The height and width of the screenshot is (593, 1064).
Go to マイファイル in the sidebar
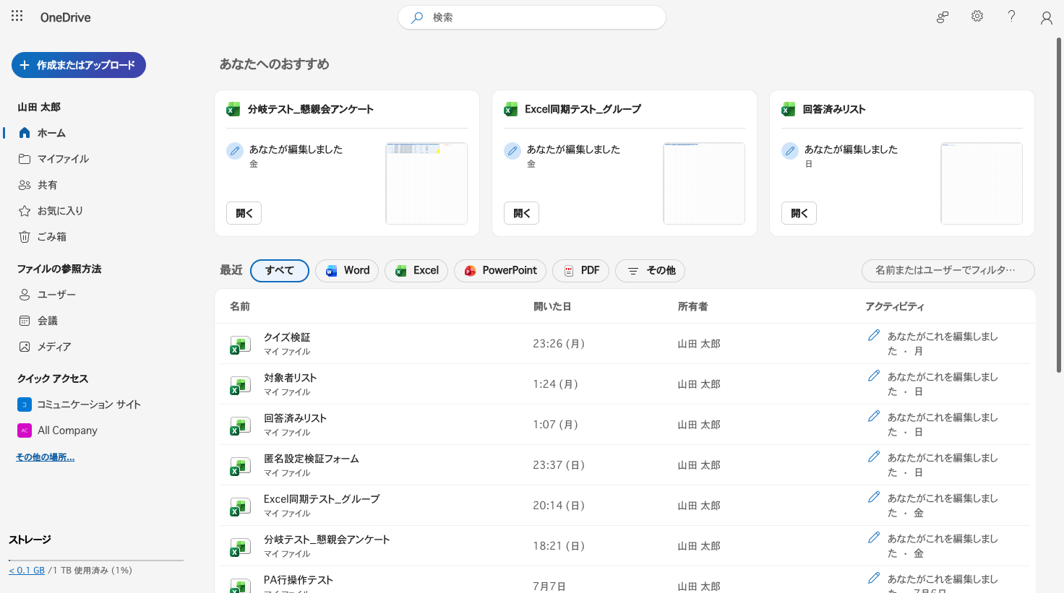click(x=63, y=159)
